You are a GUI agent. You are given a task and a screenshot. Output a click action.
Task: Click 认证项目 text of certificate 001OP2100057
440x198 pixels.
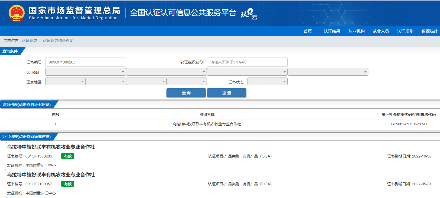(240, 184)
